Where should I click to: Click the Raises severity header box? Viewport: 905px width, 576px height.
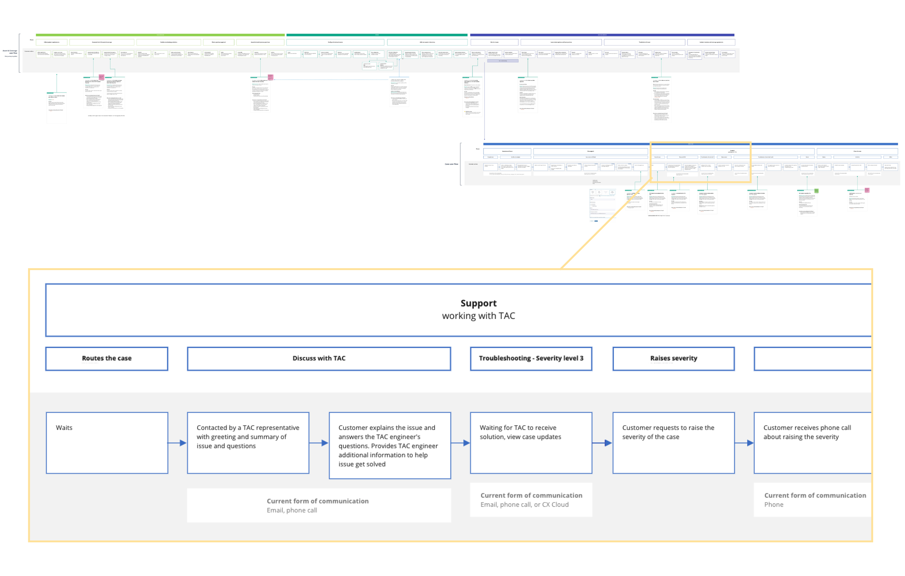(x=673, y=359)
